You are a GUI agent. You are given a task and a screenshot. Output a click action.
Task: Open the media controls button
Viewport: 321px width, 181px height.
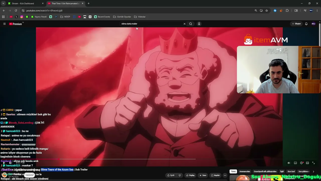[x=305, y=11]
